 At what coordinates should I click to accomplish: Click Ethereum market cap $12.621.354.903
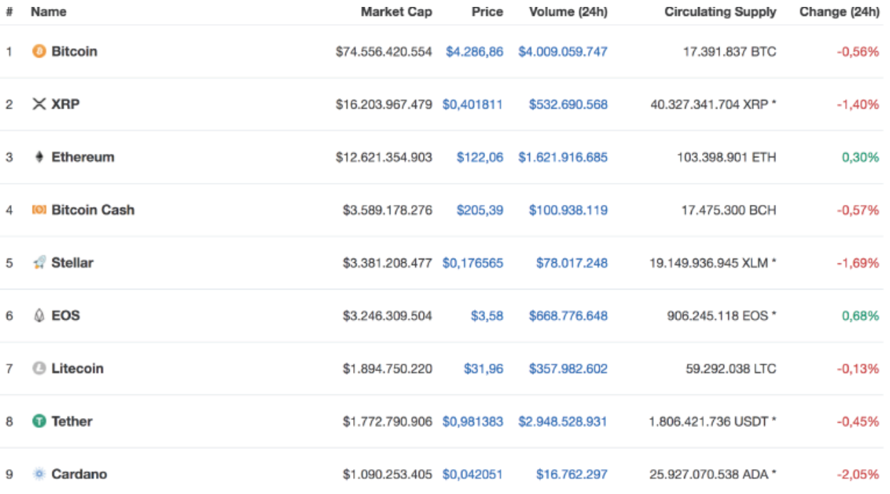tap(384, 157)
